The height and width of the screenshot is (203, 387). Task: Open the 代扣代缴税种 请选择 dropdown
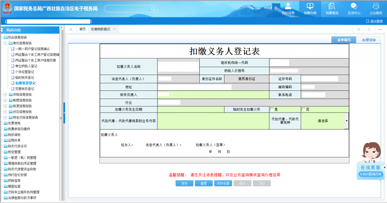[346, 121]
